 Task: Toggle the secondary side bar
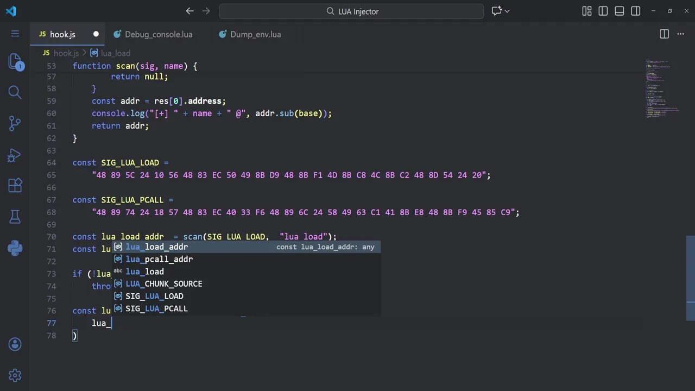pyautogui.click(x=636, y=11)
